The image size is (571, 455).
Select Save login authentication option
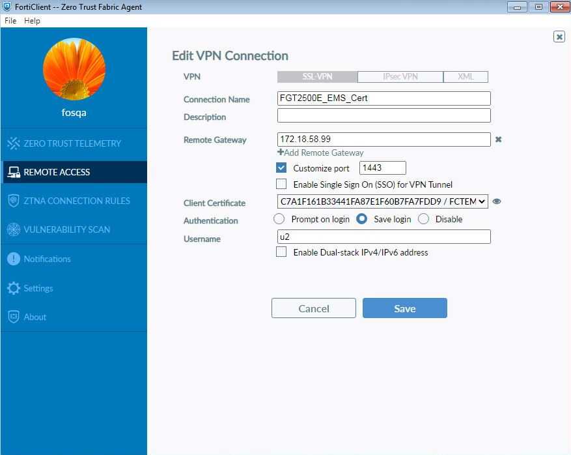click(x=361, y=219)
